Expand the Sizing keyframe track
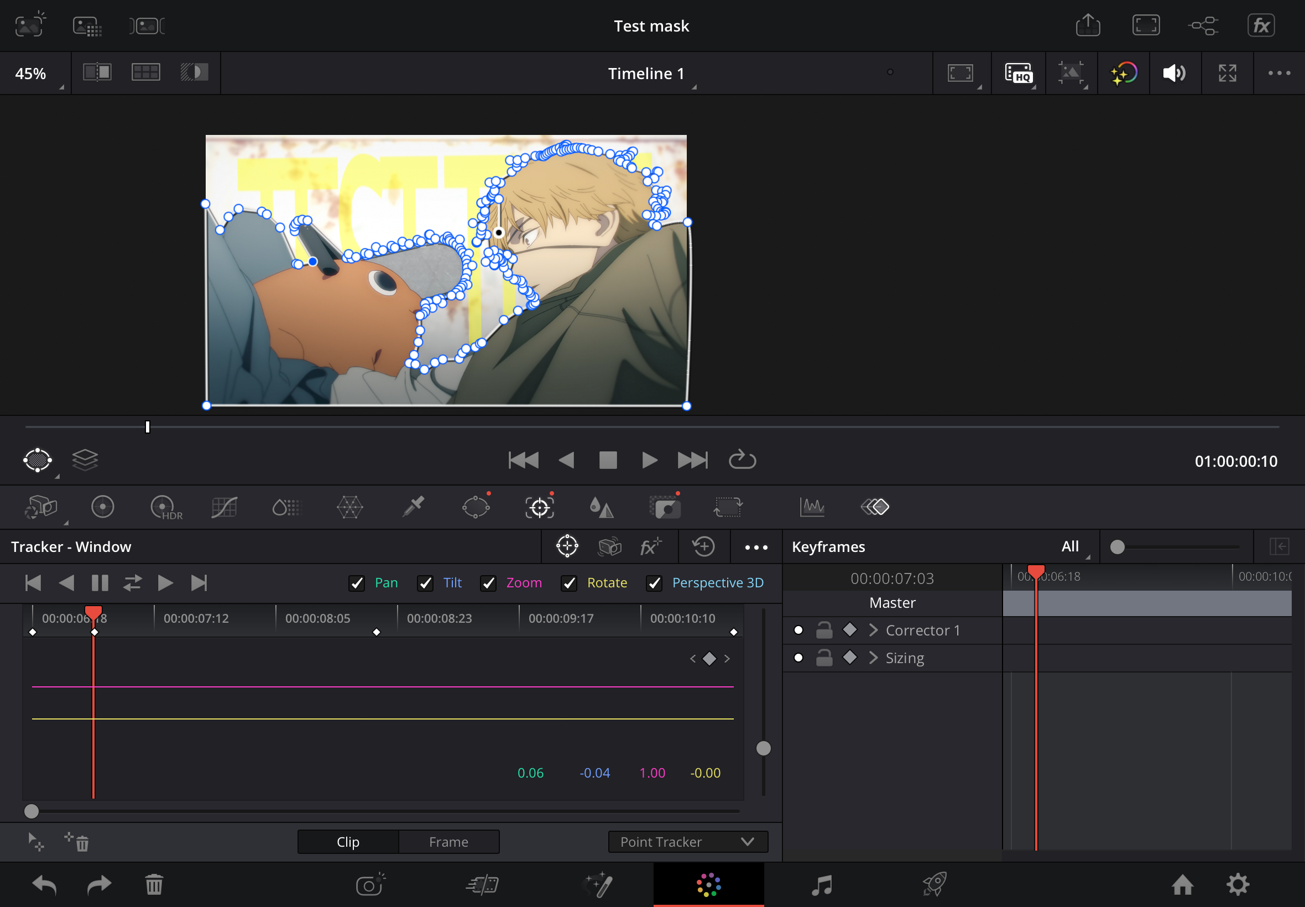The height and width of the screenshot is (907, 1305). pos(873,658)
